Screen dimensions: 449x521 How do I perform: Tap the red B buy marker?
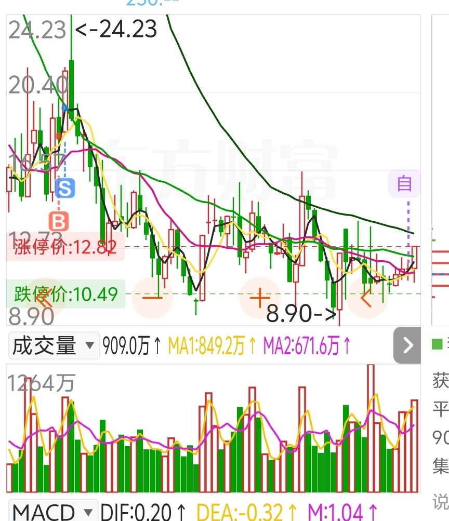tap(59, 221)
